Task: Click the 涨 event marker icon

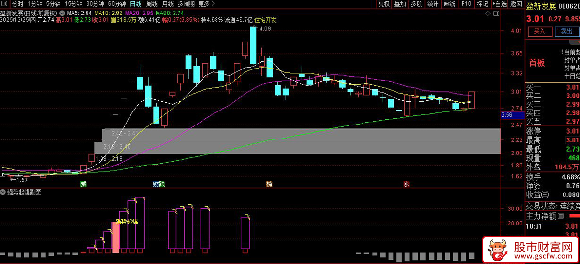Action: coord(406,184)
